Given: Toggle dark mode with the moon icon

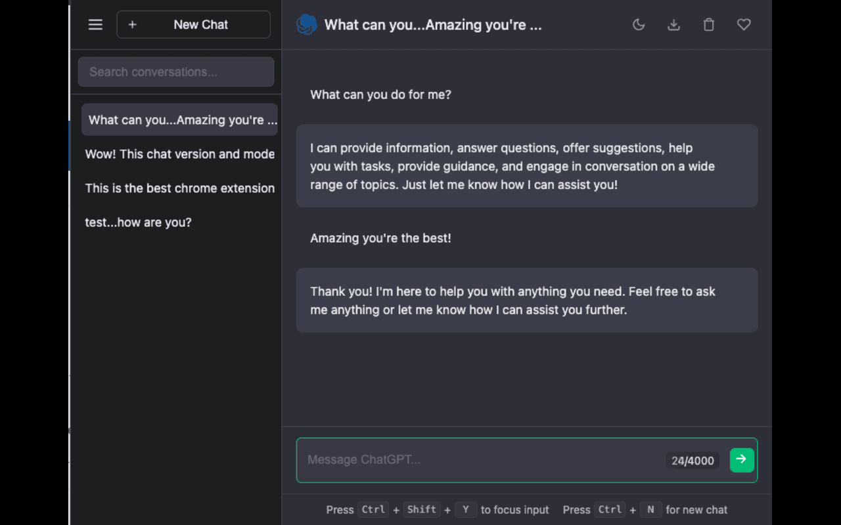Looking at the screenshot, I should coord(639,25).
